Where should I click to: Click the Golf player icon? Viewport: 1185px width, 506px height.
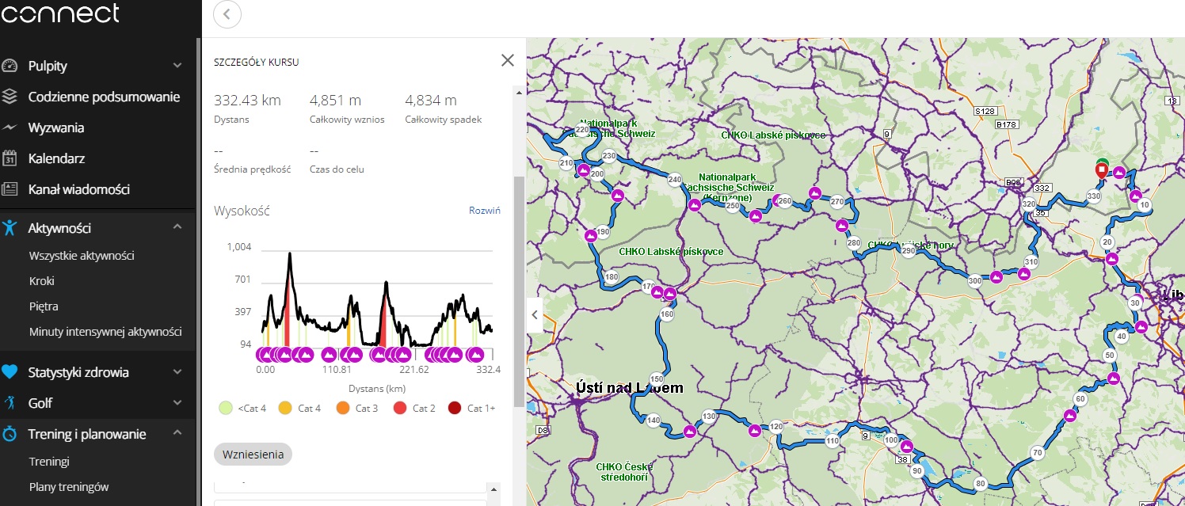point(10,402)
